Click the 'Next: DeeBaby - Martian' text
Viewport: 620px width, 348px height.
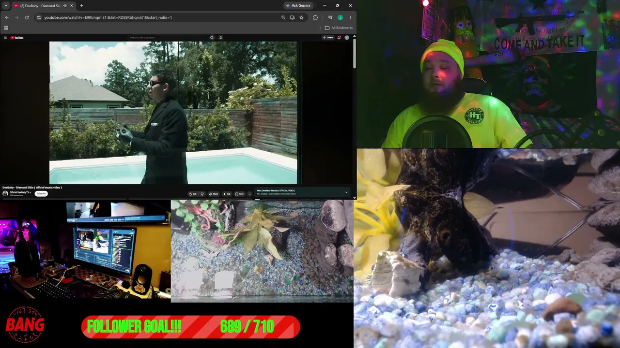[x=276, y=190]
